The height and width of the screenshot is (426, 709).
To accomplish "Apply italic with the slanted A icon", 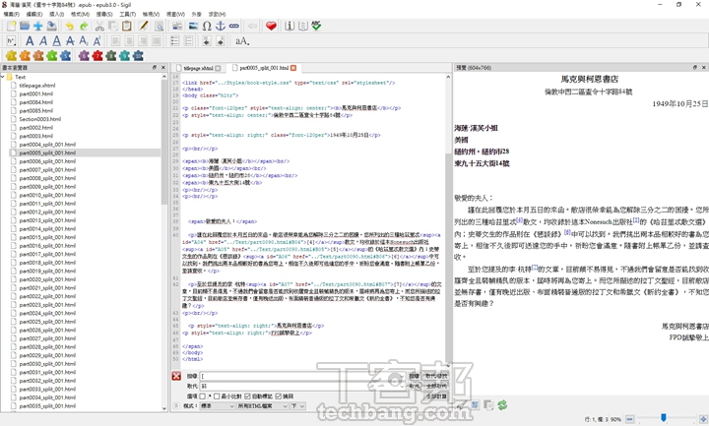I will 43,41.
